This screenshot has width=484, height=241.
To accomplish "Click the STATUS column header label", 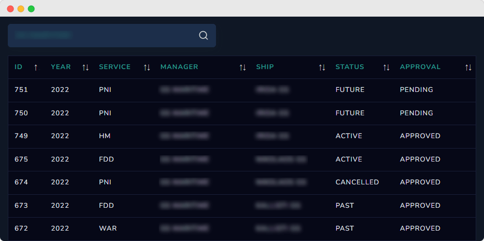I will (x=350, y=67).
